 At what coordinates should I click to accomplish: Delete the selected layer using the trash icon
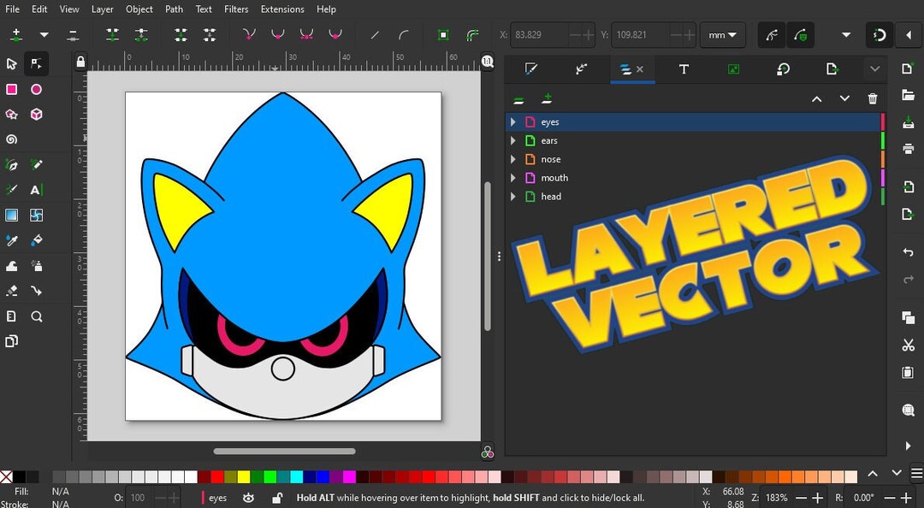click(x=872, y=98)
